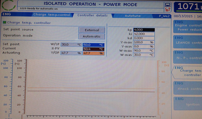Click the 08/13/2015 date display
Viewport: 202px width, 119px height.
[x=183, y=16]
